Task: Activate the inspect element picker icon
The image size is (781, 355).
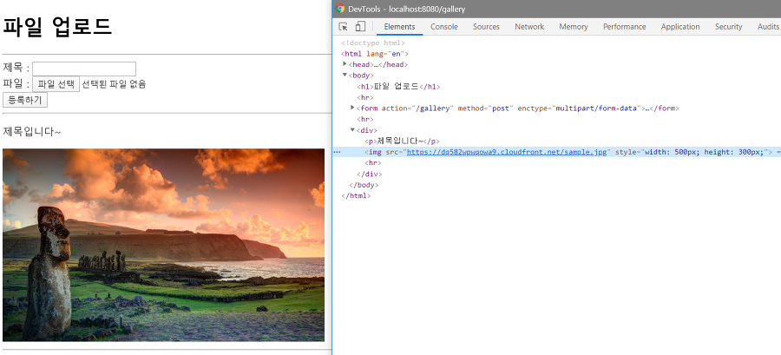Action: tap(343, 27)
